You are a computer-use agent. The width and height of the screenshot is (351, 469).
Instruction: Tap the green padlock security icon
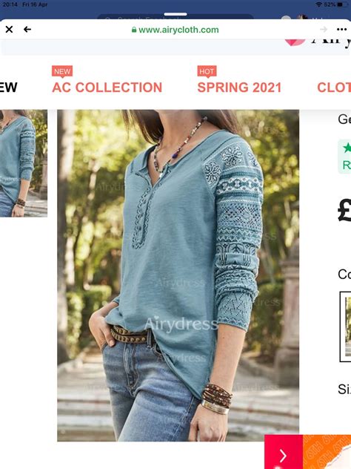pos(134,30)
